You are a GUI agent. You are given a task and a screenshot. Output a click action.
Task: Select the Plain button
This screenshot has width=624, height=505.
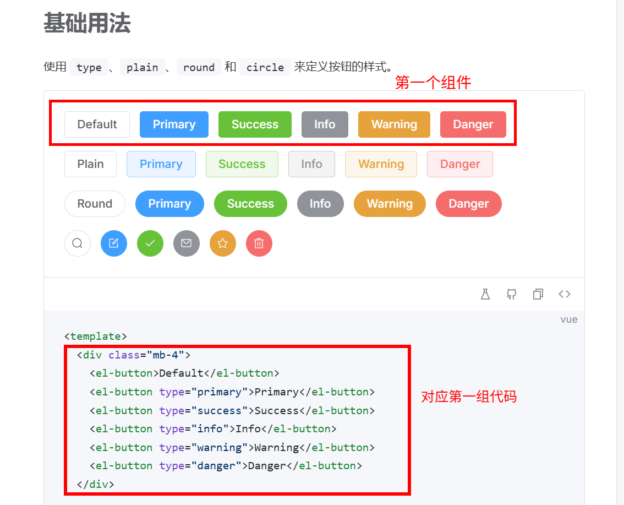[90, 164]
